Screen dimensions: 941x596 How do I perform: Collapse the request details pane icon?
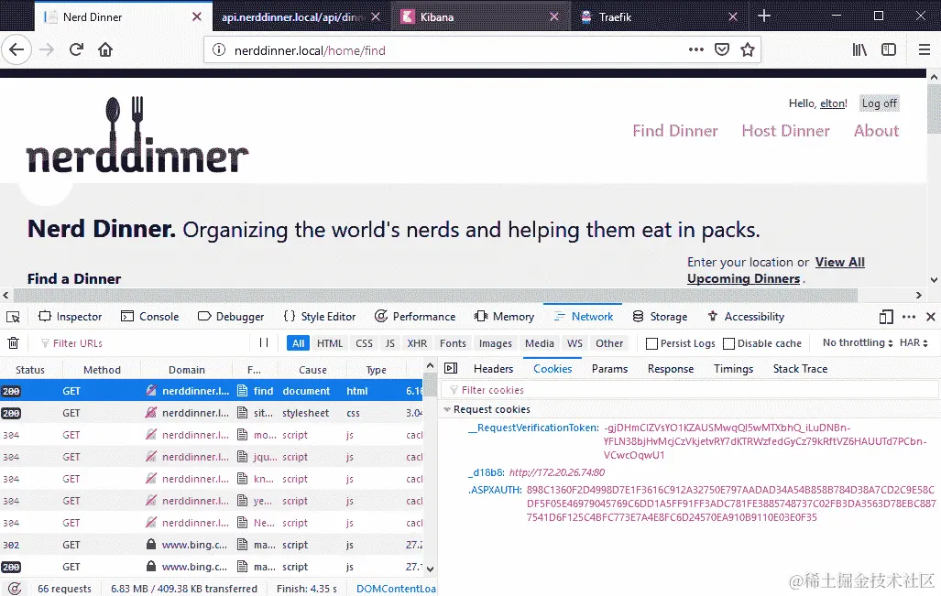click(452, 369)
